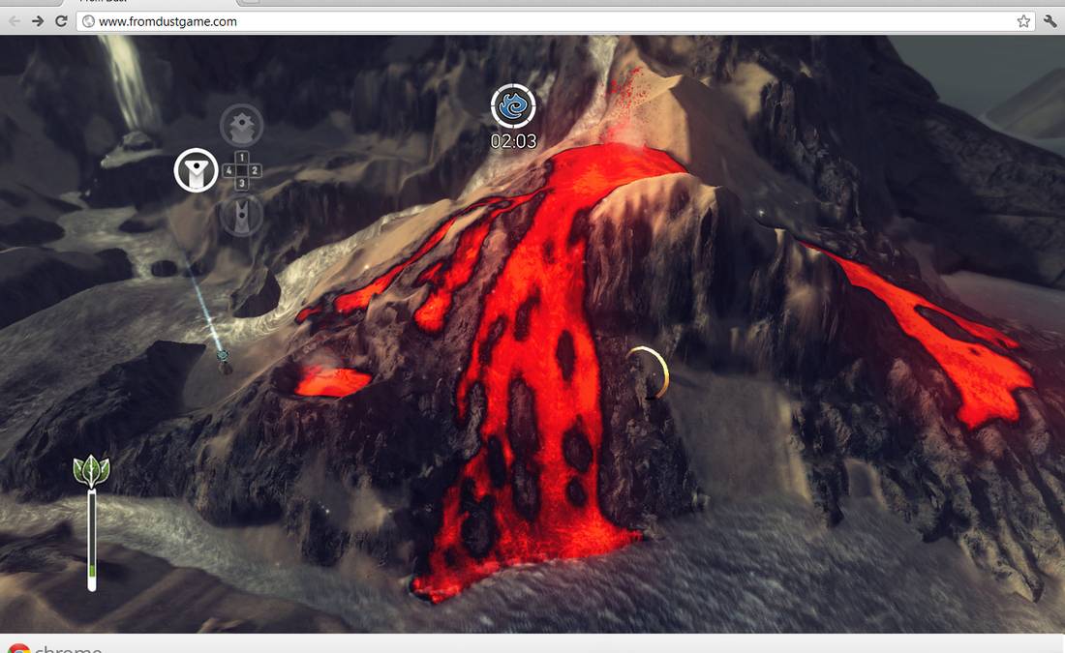Click direction 2 on the totem selector cross
1065x653 pixels.
tap(255, 170)
